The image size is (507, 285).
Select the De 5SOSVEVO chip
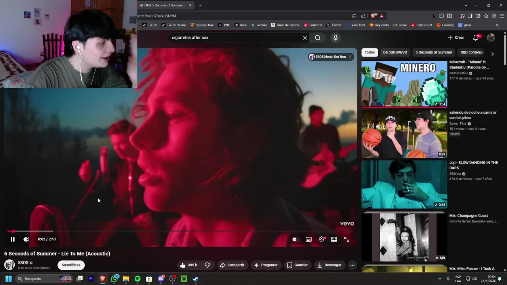click(x=395, y=52)
